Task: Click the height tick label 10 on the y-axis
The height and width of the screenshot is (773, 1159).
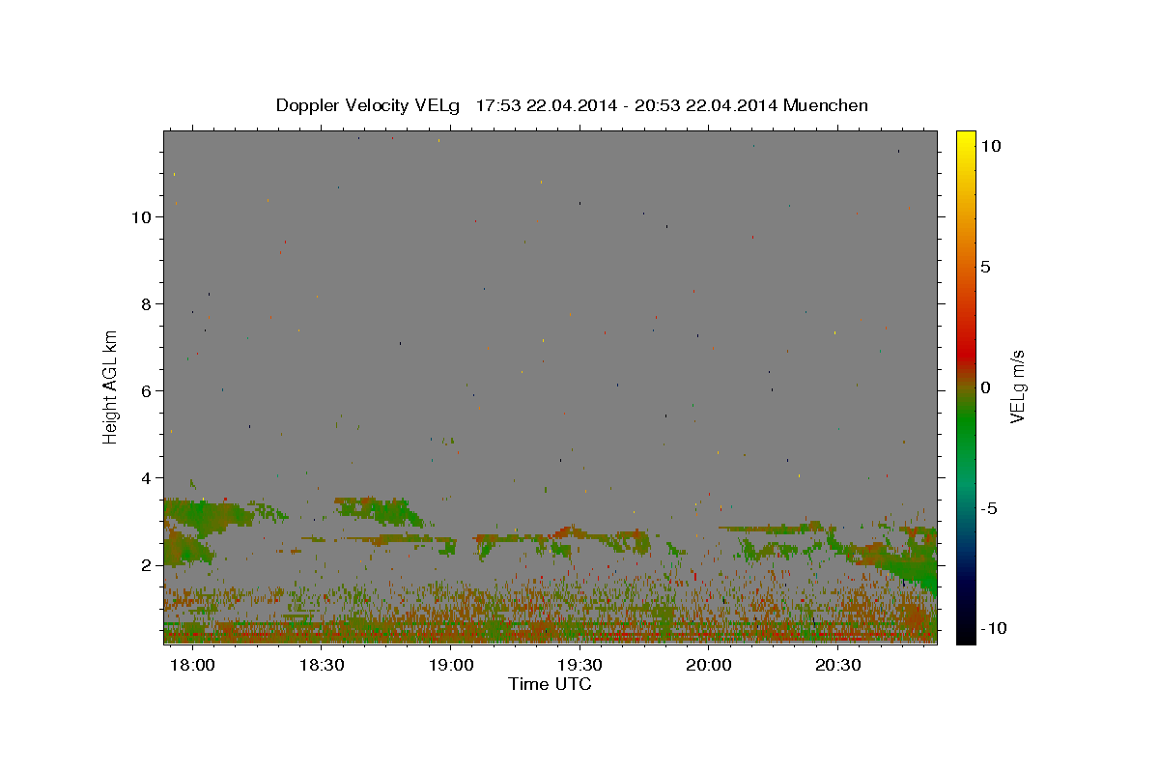Action: coord(142,217)
